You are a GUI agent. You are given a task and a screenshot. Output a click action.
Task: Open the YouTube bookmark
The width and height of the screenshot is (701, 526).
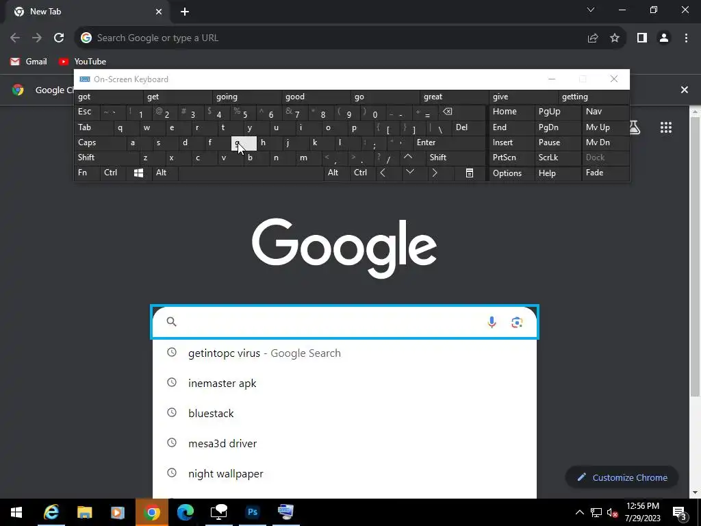[x=82, y=61]
